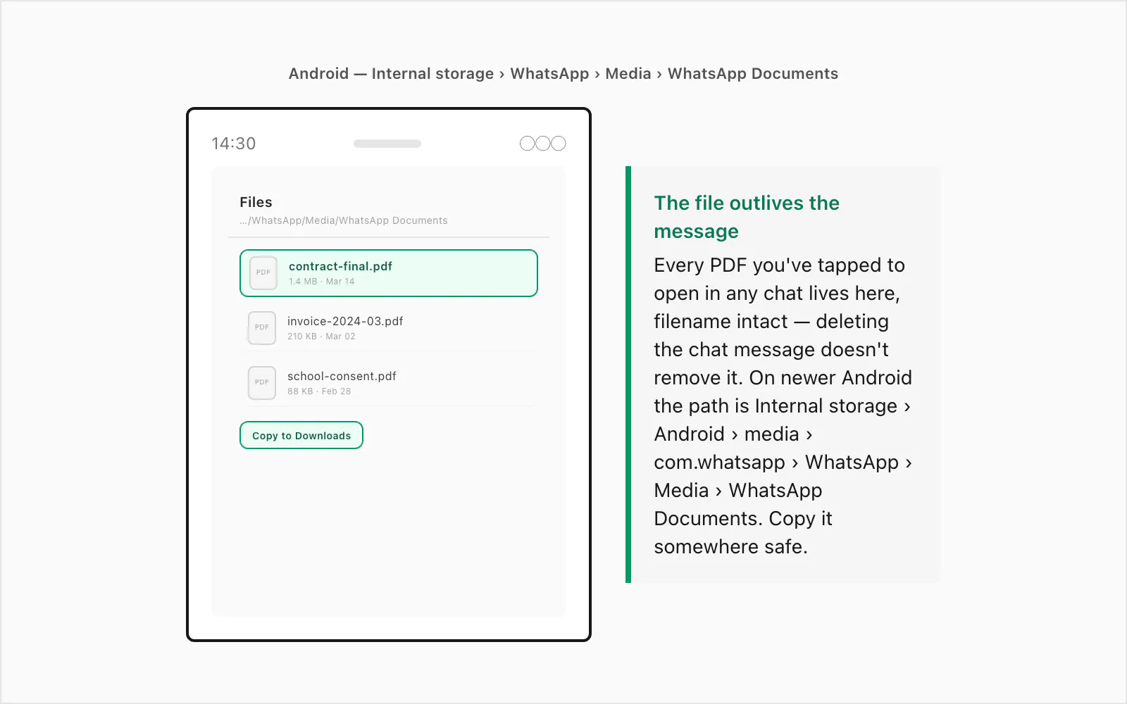Image resolution: width=1127 pixels, height=704 pixels.
Task: Click the Files heading
Action: coord(256,202)
